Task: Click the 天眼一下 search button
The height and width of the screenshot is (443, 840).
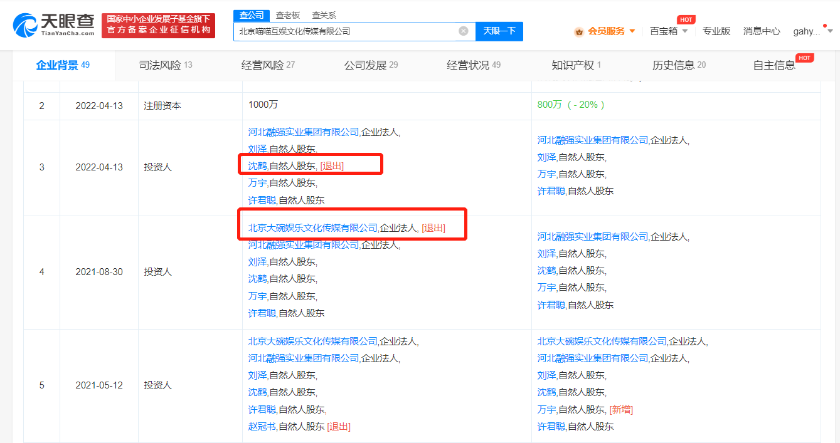Action: (499, 31)
